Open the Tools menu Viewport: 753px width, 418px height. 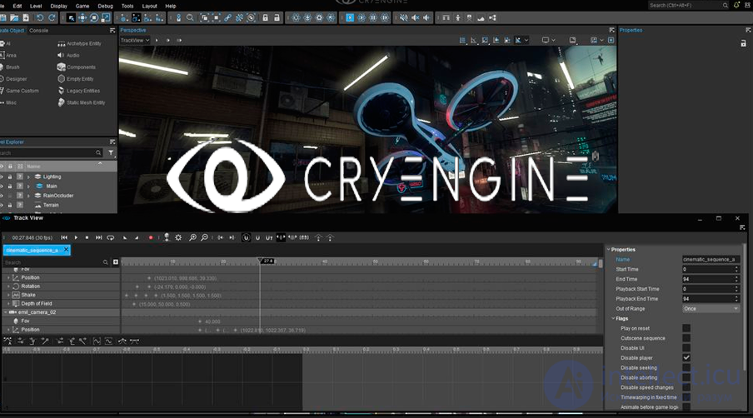point(127,6)
